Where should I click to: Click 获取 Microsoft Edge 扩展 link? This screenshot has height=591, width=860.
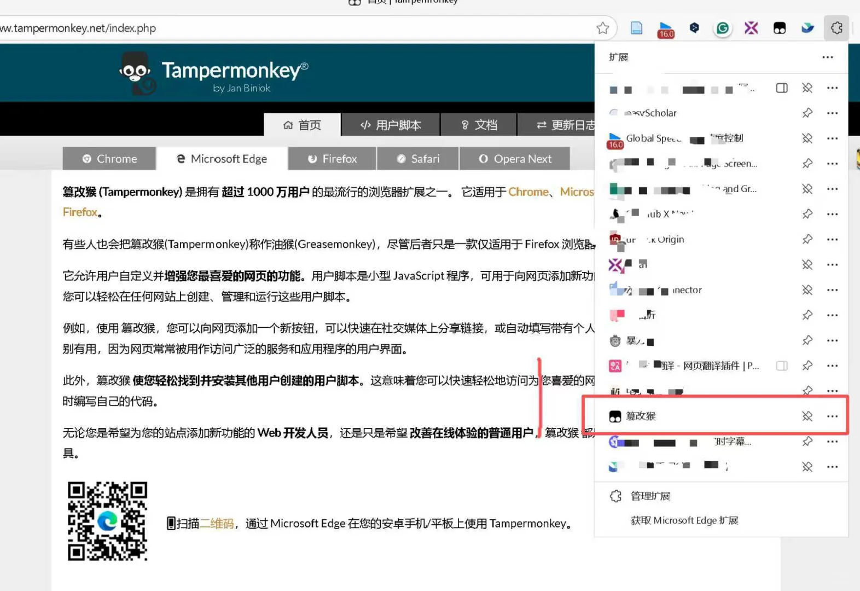(684, 520)
